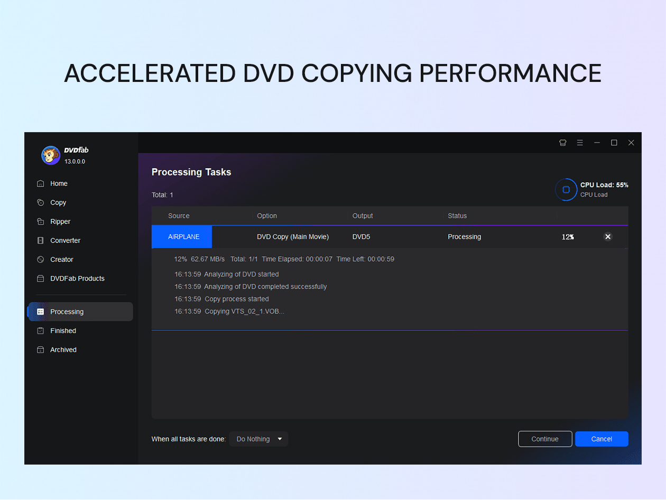Click the Converter film-strip icon
Image resolution: width=666 pixels, height=500 pixels.
(x=40, y=240)
